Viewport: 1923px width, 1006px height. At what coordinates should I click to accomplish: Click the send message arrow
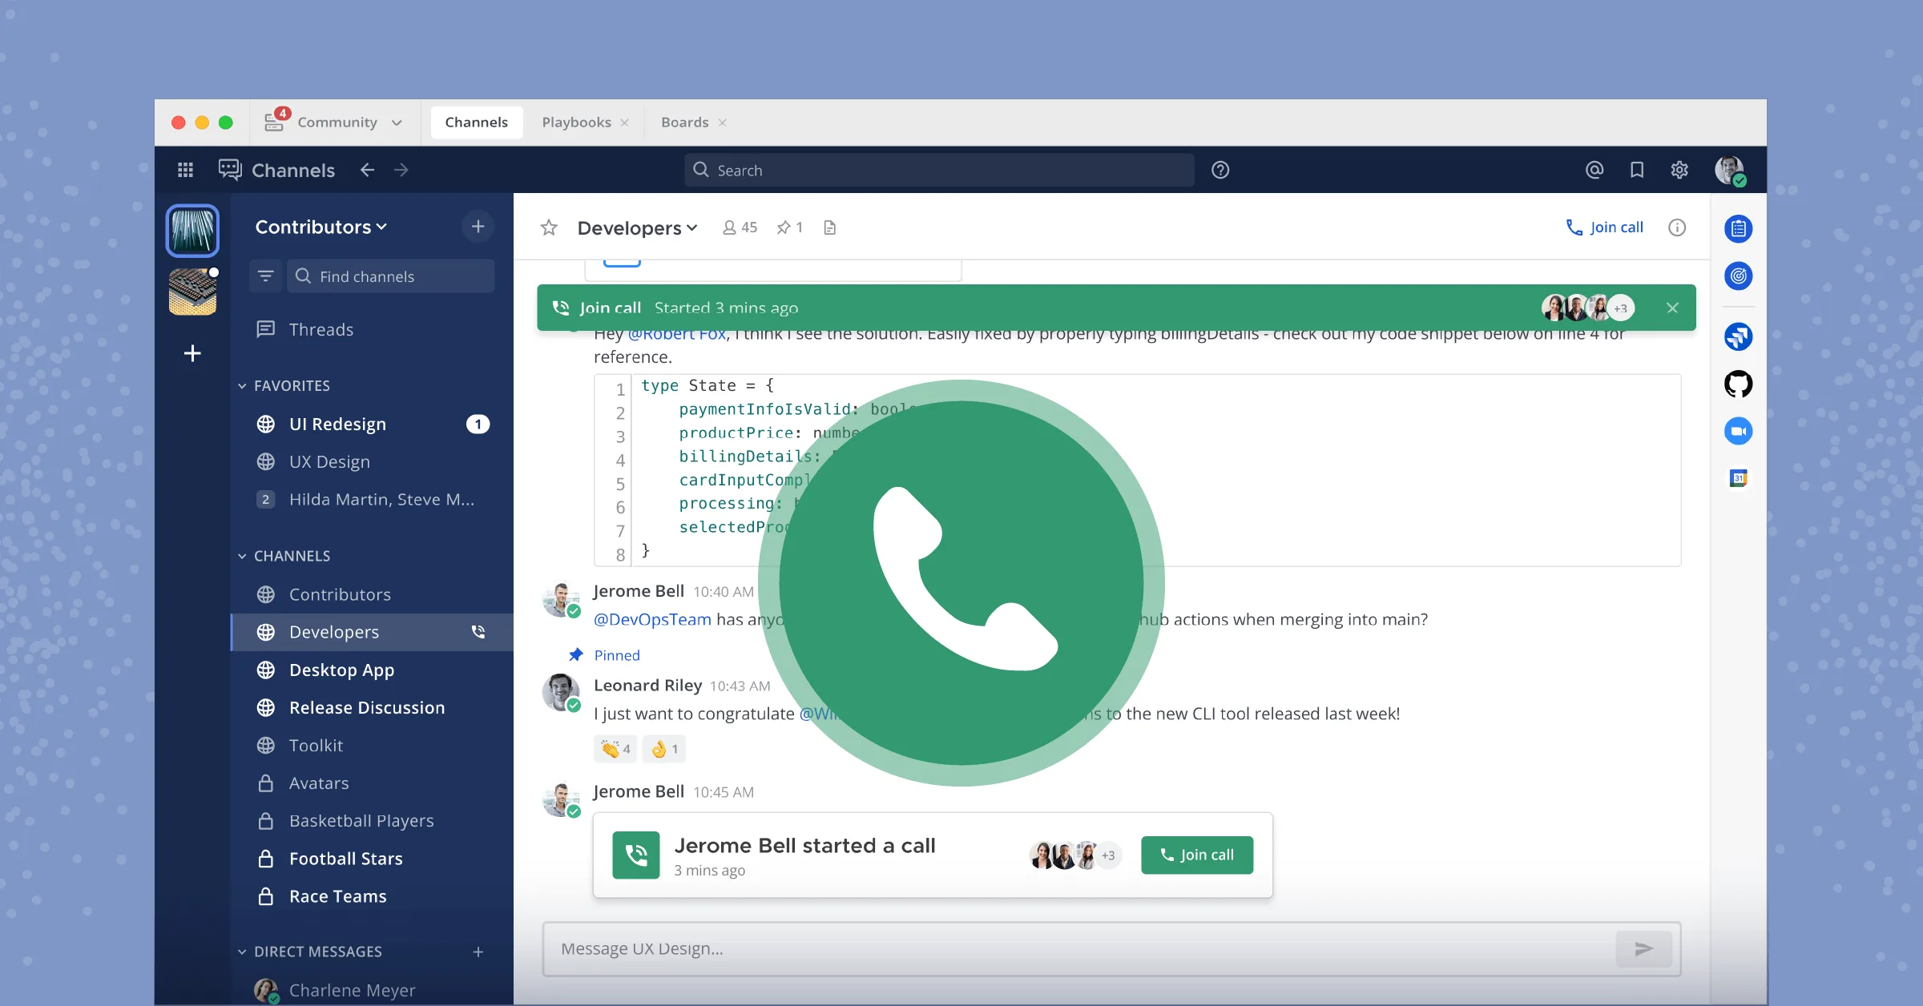click(x=1643, y=949)
